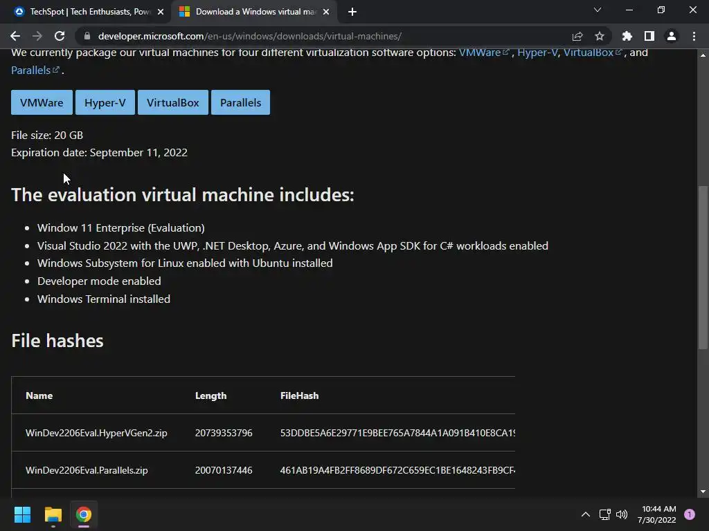Click the Windows Subsystem for Linux bullet

[185, 263]
